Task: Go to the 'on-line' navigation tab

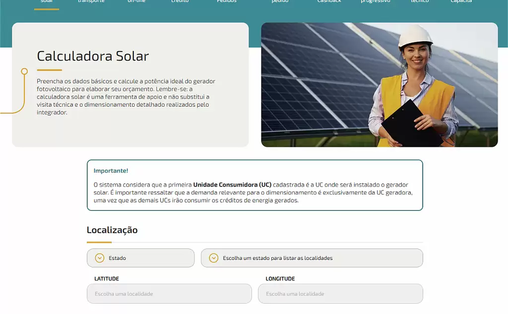Action: click(x=136, y=2)
